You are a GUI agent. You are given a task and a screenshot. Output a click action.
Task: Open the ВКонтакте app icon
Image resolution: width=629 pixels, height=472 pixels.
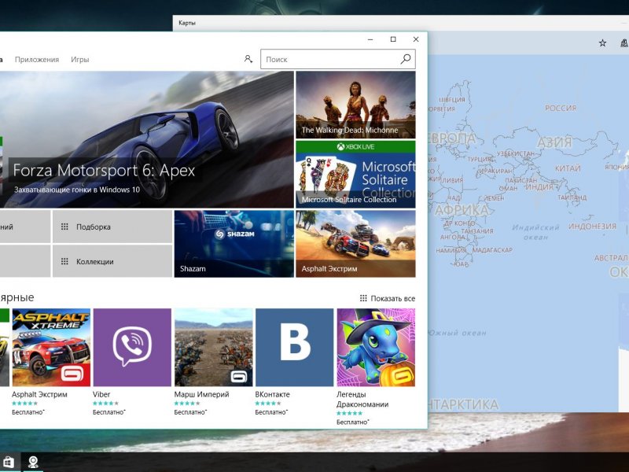(294, 348)
